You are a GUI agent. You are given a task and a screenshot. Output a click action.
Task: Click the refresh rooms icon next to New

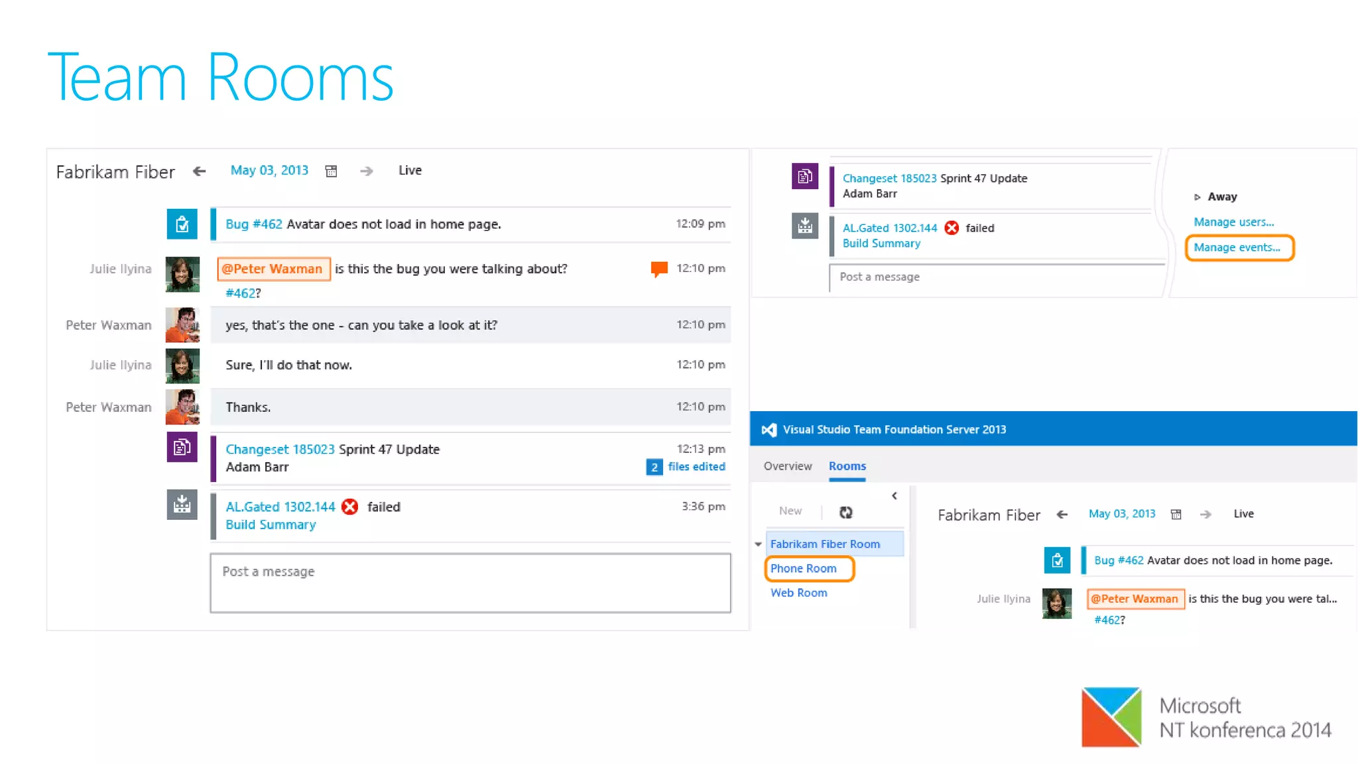(845, 512)
